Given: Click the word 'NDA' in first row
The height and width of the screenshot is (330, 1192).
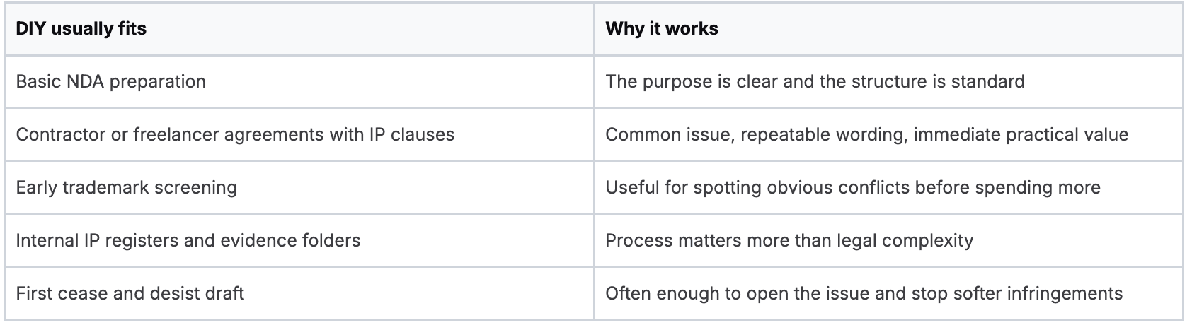Looking at the screenshot, I should 85,81.
